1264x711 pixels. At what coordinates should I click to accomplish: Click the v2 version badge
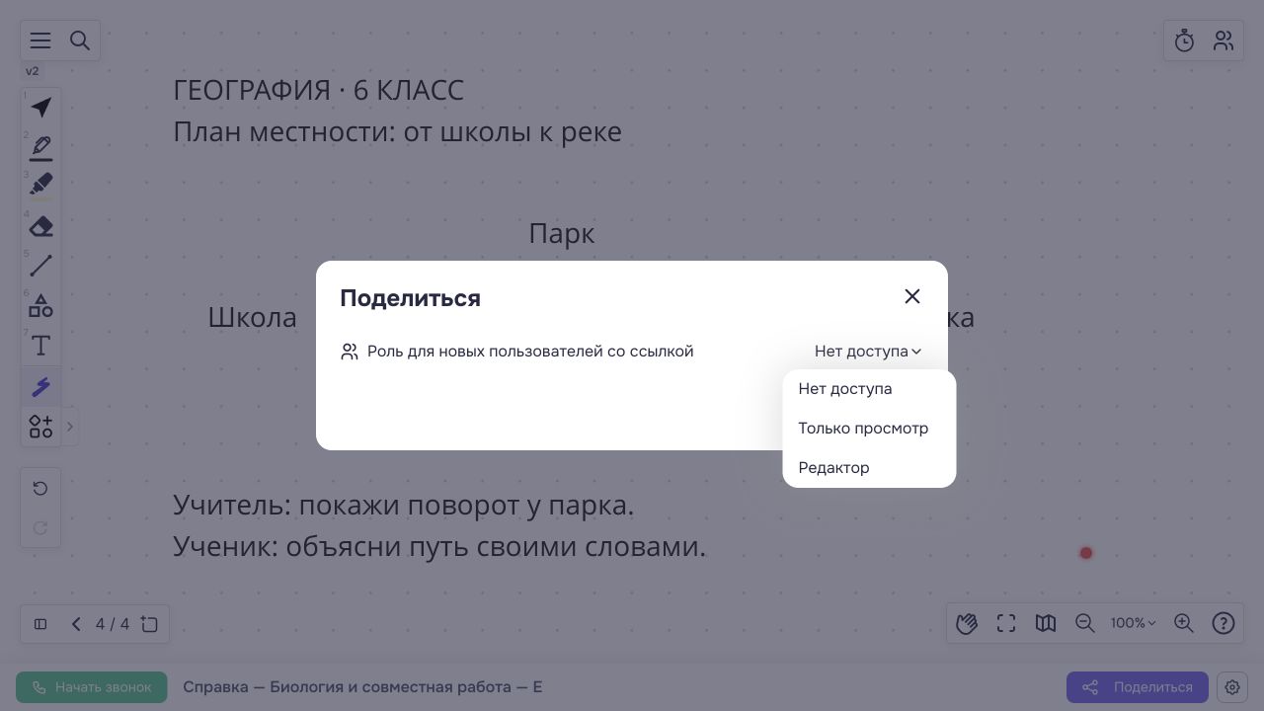click(32, 71)
